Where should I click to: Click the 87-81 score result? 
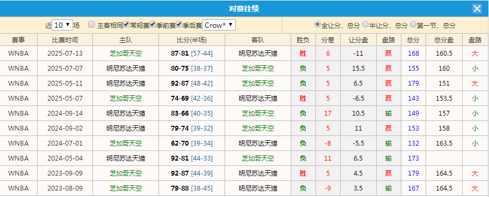click(x=180, y=54)
